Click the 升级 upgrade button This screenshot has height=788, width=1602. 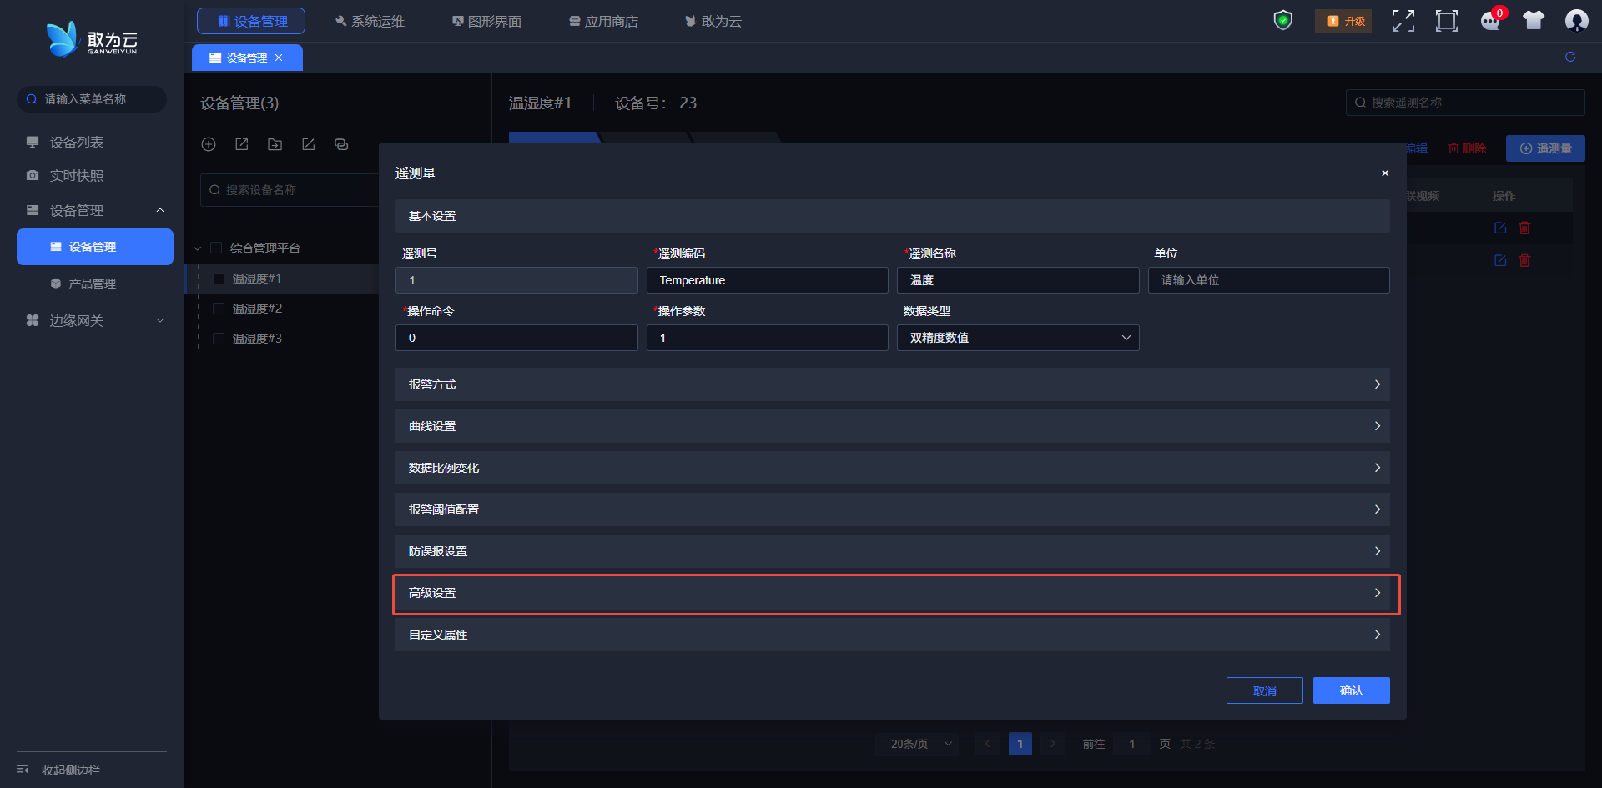tap(1343, 21)
